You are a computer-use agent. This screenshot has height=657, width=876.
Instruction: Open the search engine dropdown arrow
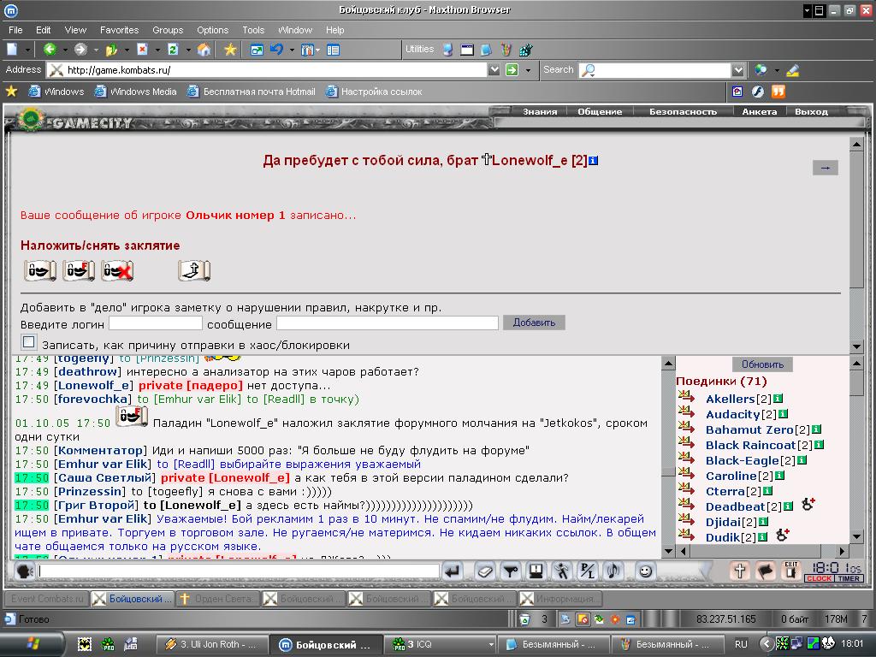777,70
